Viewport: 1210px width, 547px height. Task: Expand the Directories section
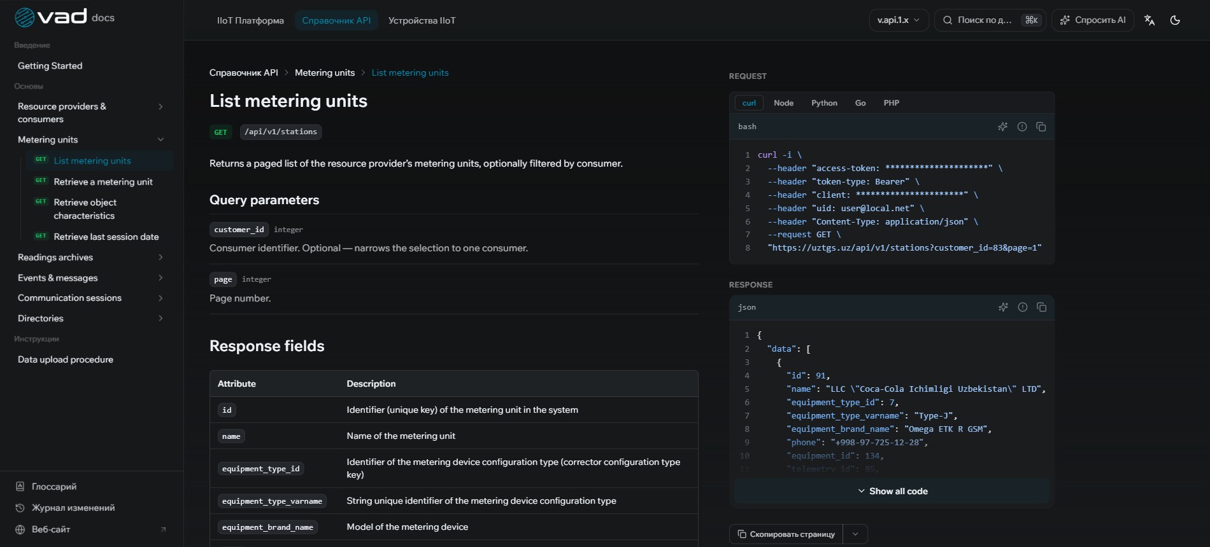pos(160,319)
